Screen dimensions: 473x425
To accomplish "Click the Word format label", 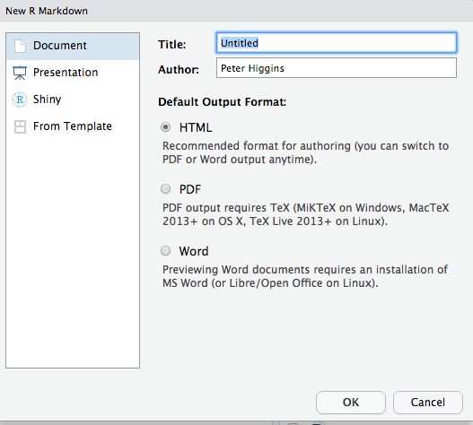I will point(194,251).
